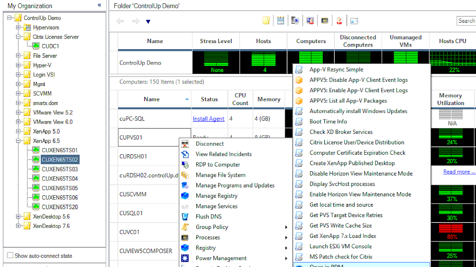Click the Status column header
The width and height of the screenshot is (476, 267).
pos(209,99)
